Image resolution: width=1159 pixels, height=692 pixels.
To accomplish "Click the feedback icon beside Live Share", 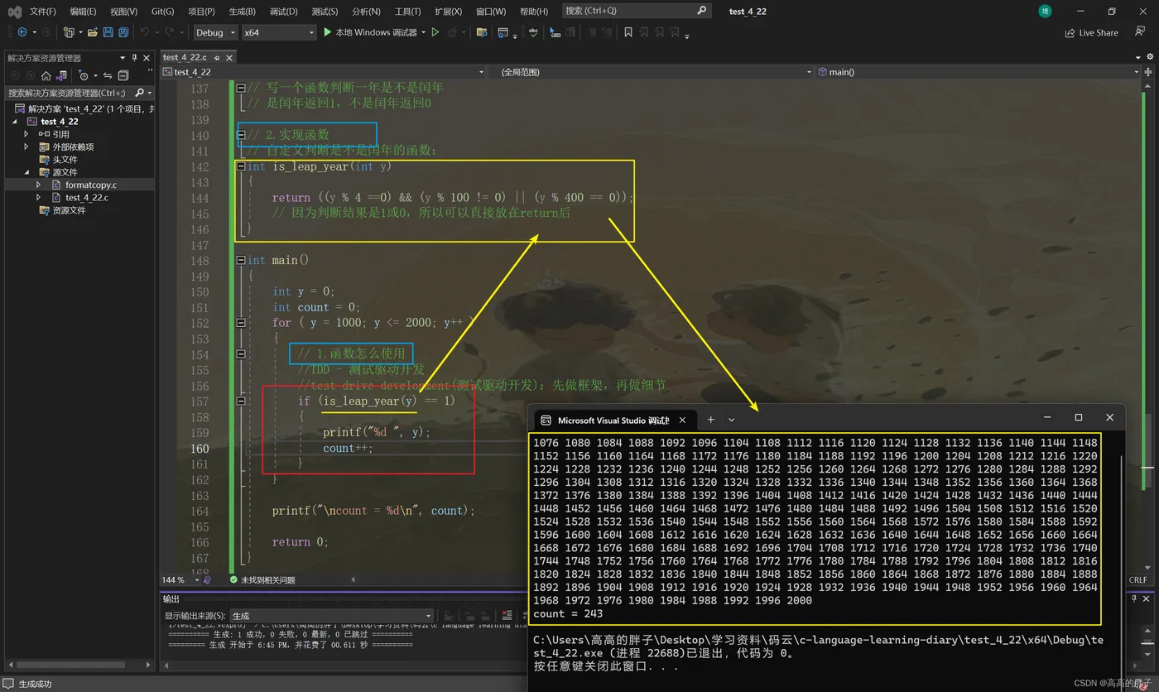I will (1140, 31).
